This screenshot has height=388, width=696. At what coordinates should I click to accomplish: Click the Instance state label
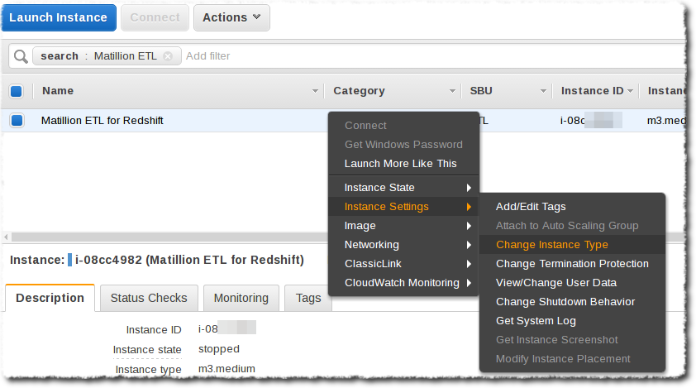point(147,350)
